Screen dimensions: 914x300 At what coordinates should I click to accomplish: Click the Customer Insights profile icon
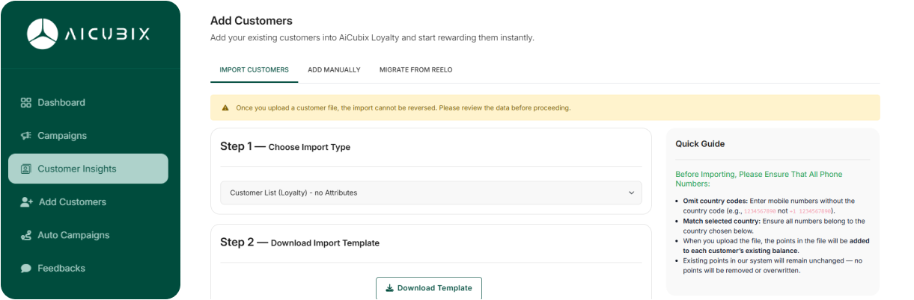26,169
